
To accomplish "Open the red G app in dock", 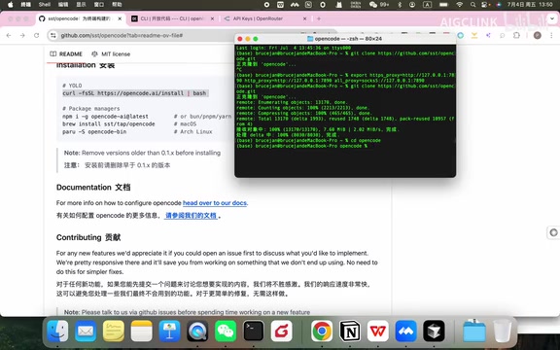I will coord(281,331).
